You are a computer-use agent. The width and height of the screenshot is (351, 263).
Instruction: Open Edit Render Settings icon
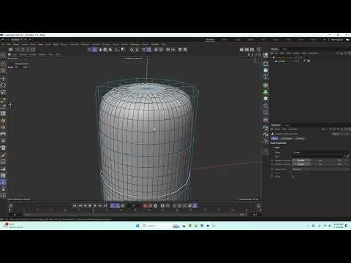click(252, 50)
